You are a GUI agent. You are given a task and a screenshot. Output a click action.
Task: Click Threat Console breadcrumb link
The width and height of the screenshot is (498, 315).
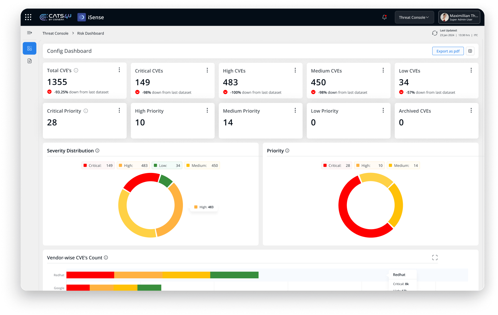55,33
